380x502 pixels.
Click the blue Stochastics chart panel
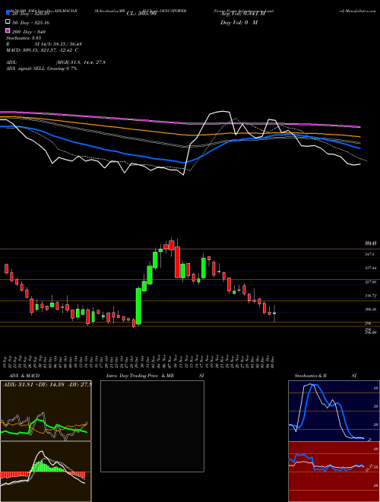pyautogui.click(x=334, y=411)
